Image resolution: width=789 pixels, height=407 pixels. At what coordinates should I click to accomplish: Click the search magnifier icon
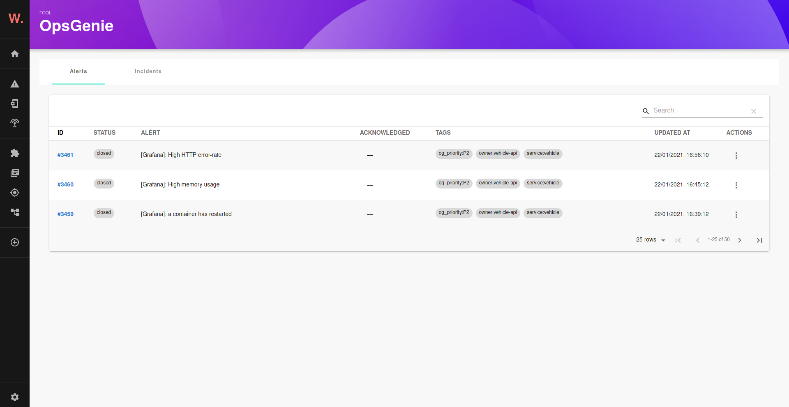coord(646,111)
